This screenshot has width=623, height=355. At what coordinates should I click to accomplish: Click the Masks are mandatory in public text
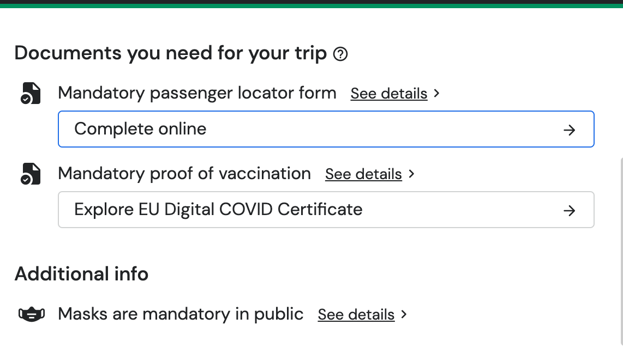click(181, 314)
